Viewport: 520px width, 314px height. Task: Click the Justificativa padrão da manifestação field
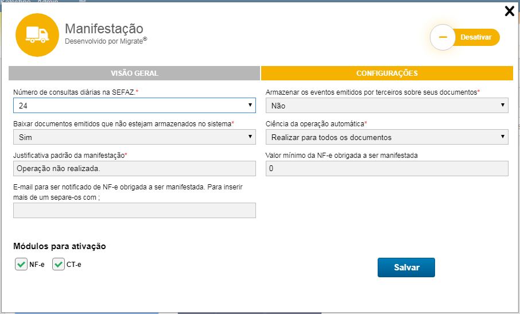pos(134,169)
